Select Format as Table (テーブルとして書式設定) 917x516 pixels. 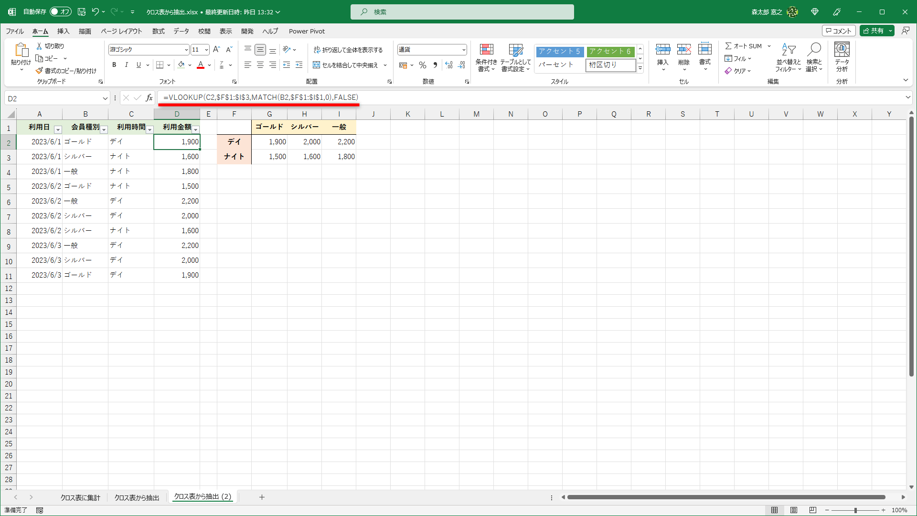pyautogui.click(x=516, y=57)
